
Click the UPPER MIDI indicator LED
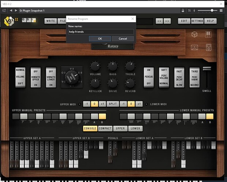[x=79, y=104]
